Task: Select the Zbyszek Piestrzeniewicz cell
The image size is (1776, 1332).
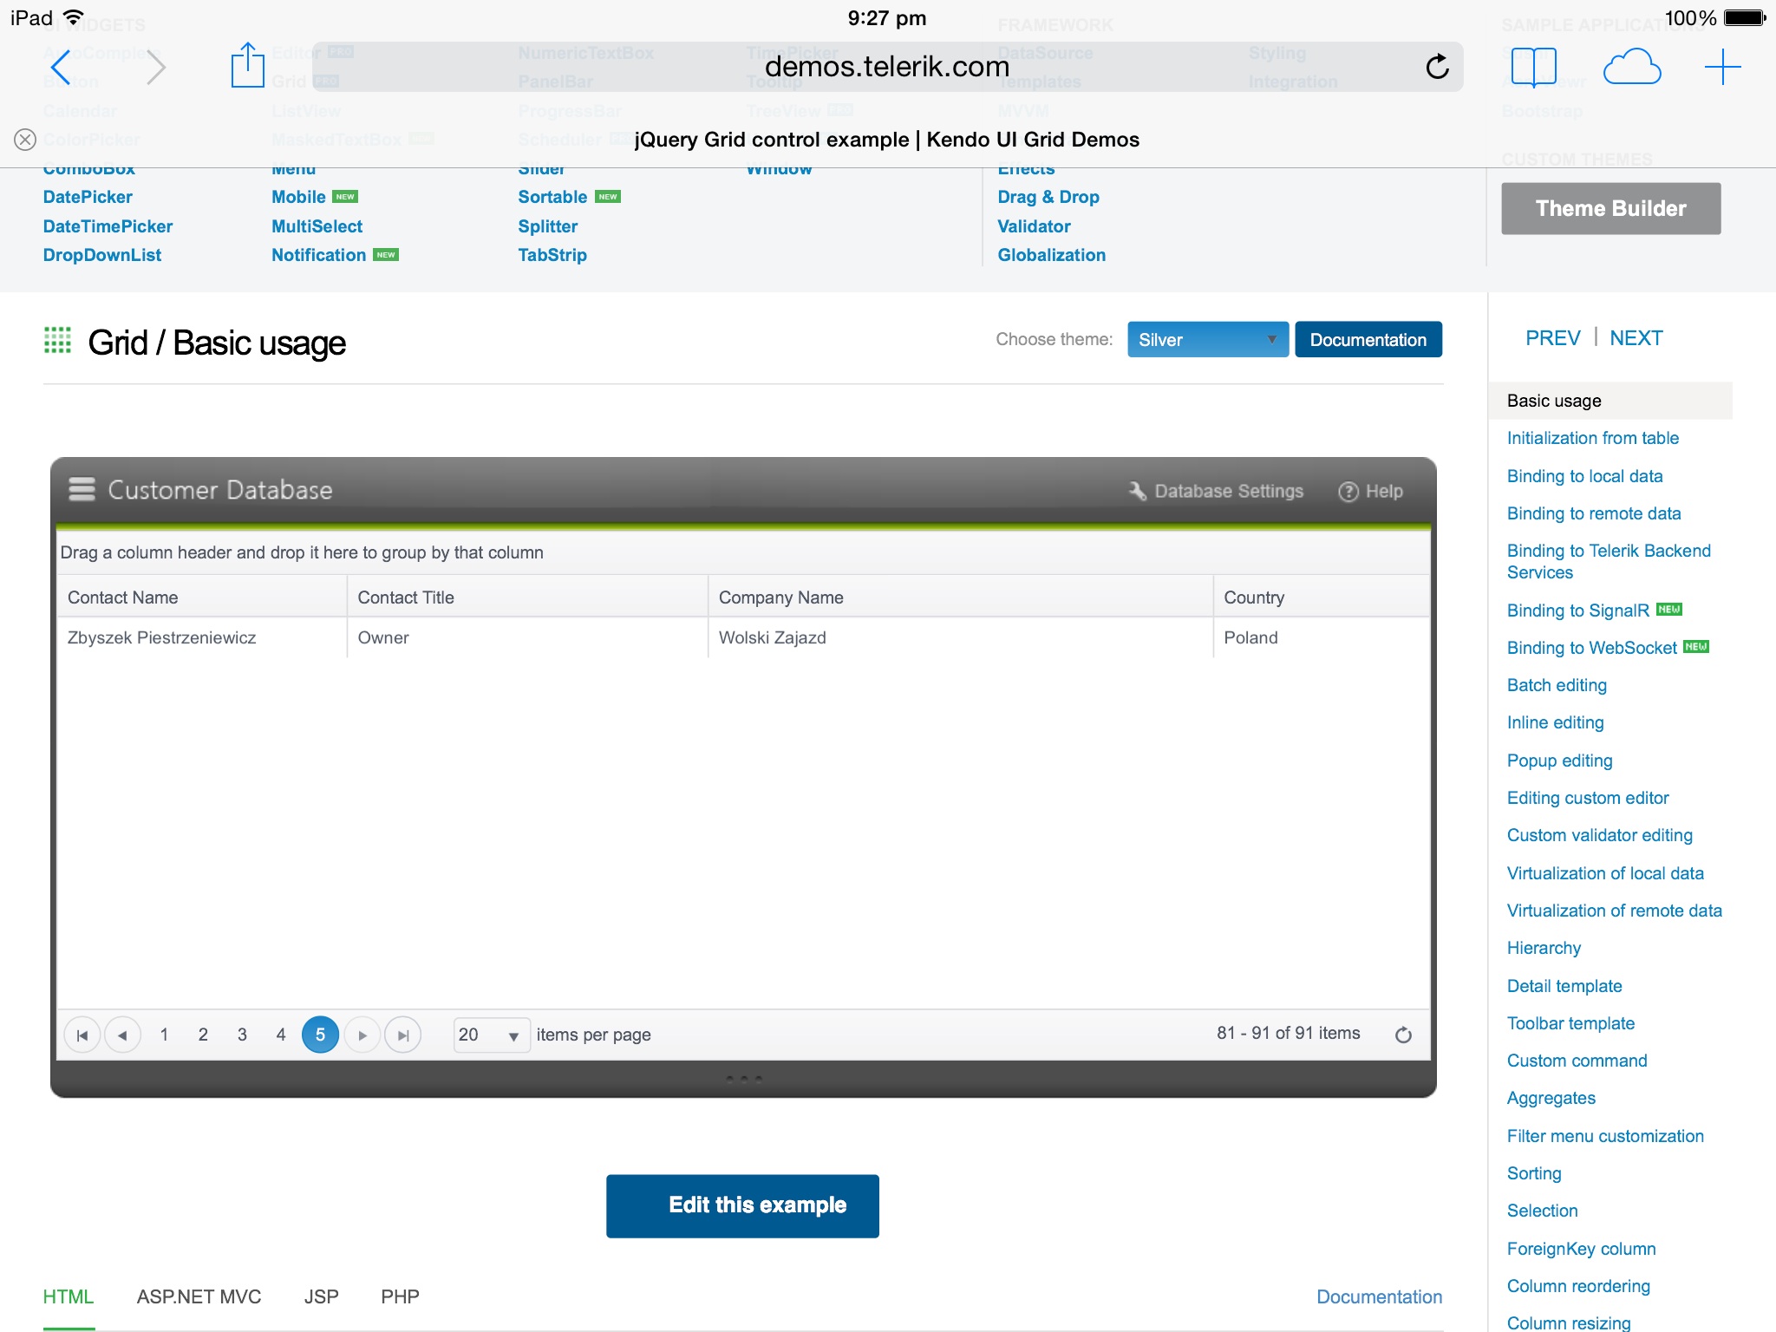Action: pyautogui.click(x=202, y=637)
